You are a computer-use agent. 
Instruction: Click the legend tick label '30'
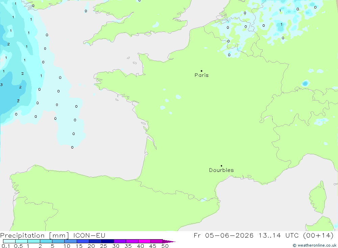[116, 246]
